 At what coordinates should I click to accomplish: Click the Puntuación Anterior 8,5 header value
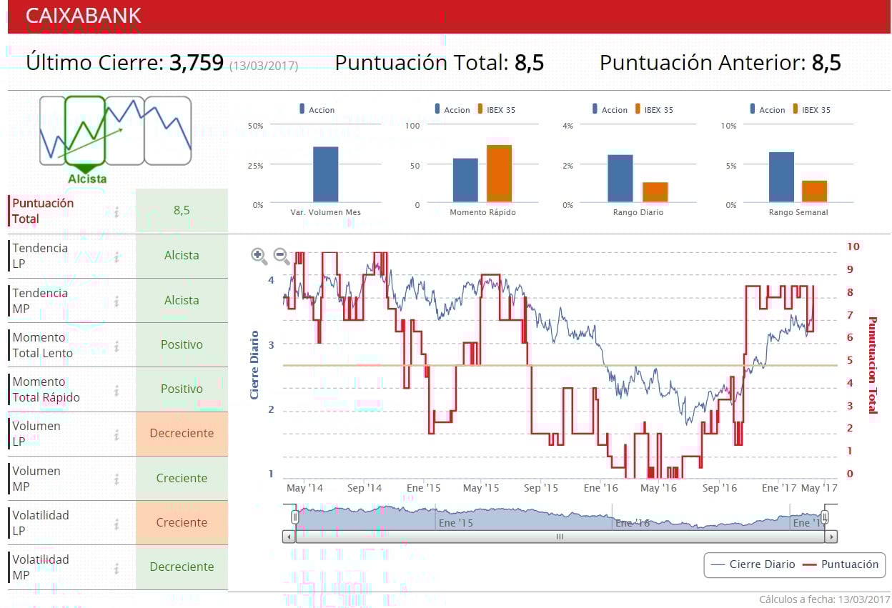coord(826,63)
